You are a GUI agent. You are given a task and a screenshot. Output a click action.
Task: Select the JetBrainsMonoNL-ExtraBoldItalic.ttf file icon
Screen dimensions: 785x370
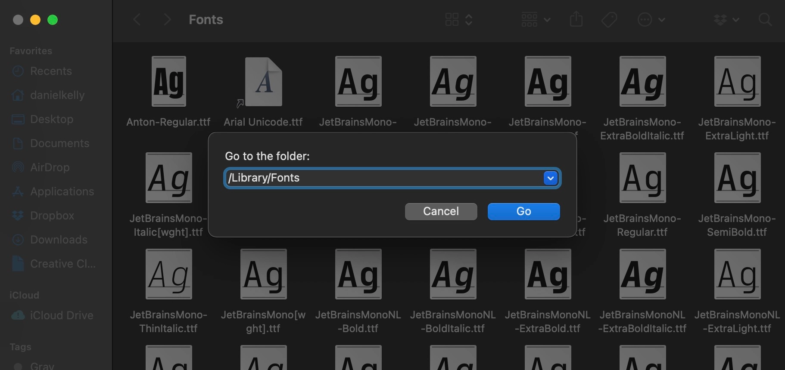[642, 274]
